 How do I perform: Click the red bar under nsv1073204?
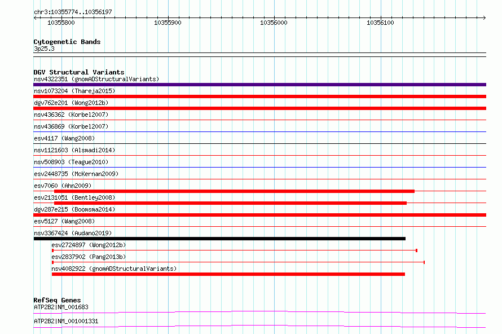(259, 96)
